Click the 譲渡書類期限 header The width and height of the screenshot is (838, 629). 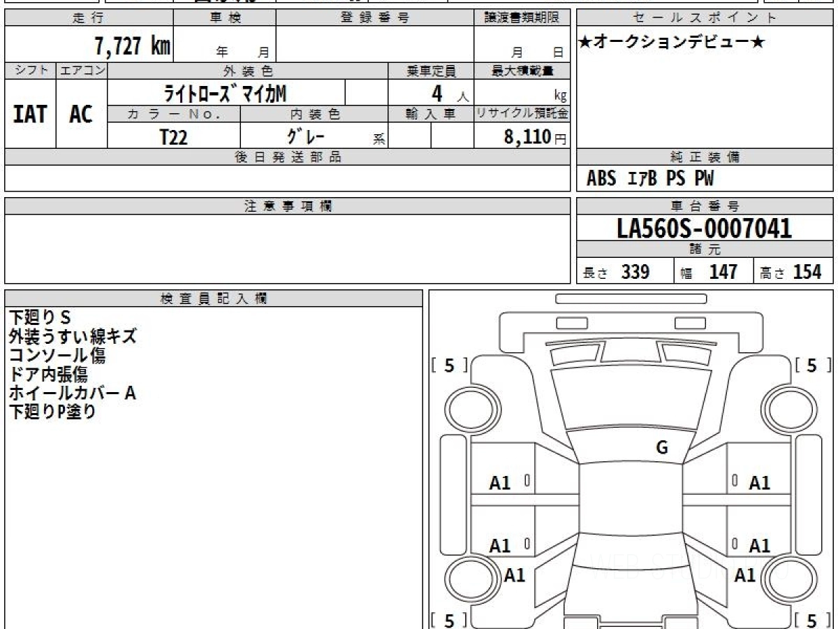click(522, 19)
